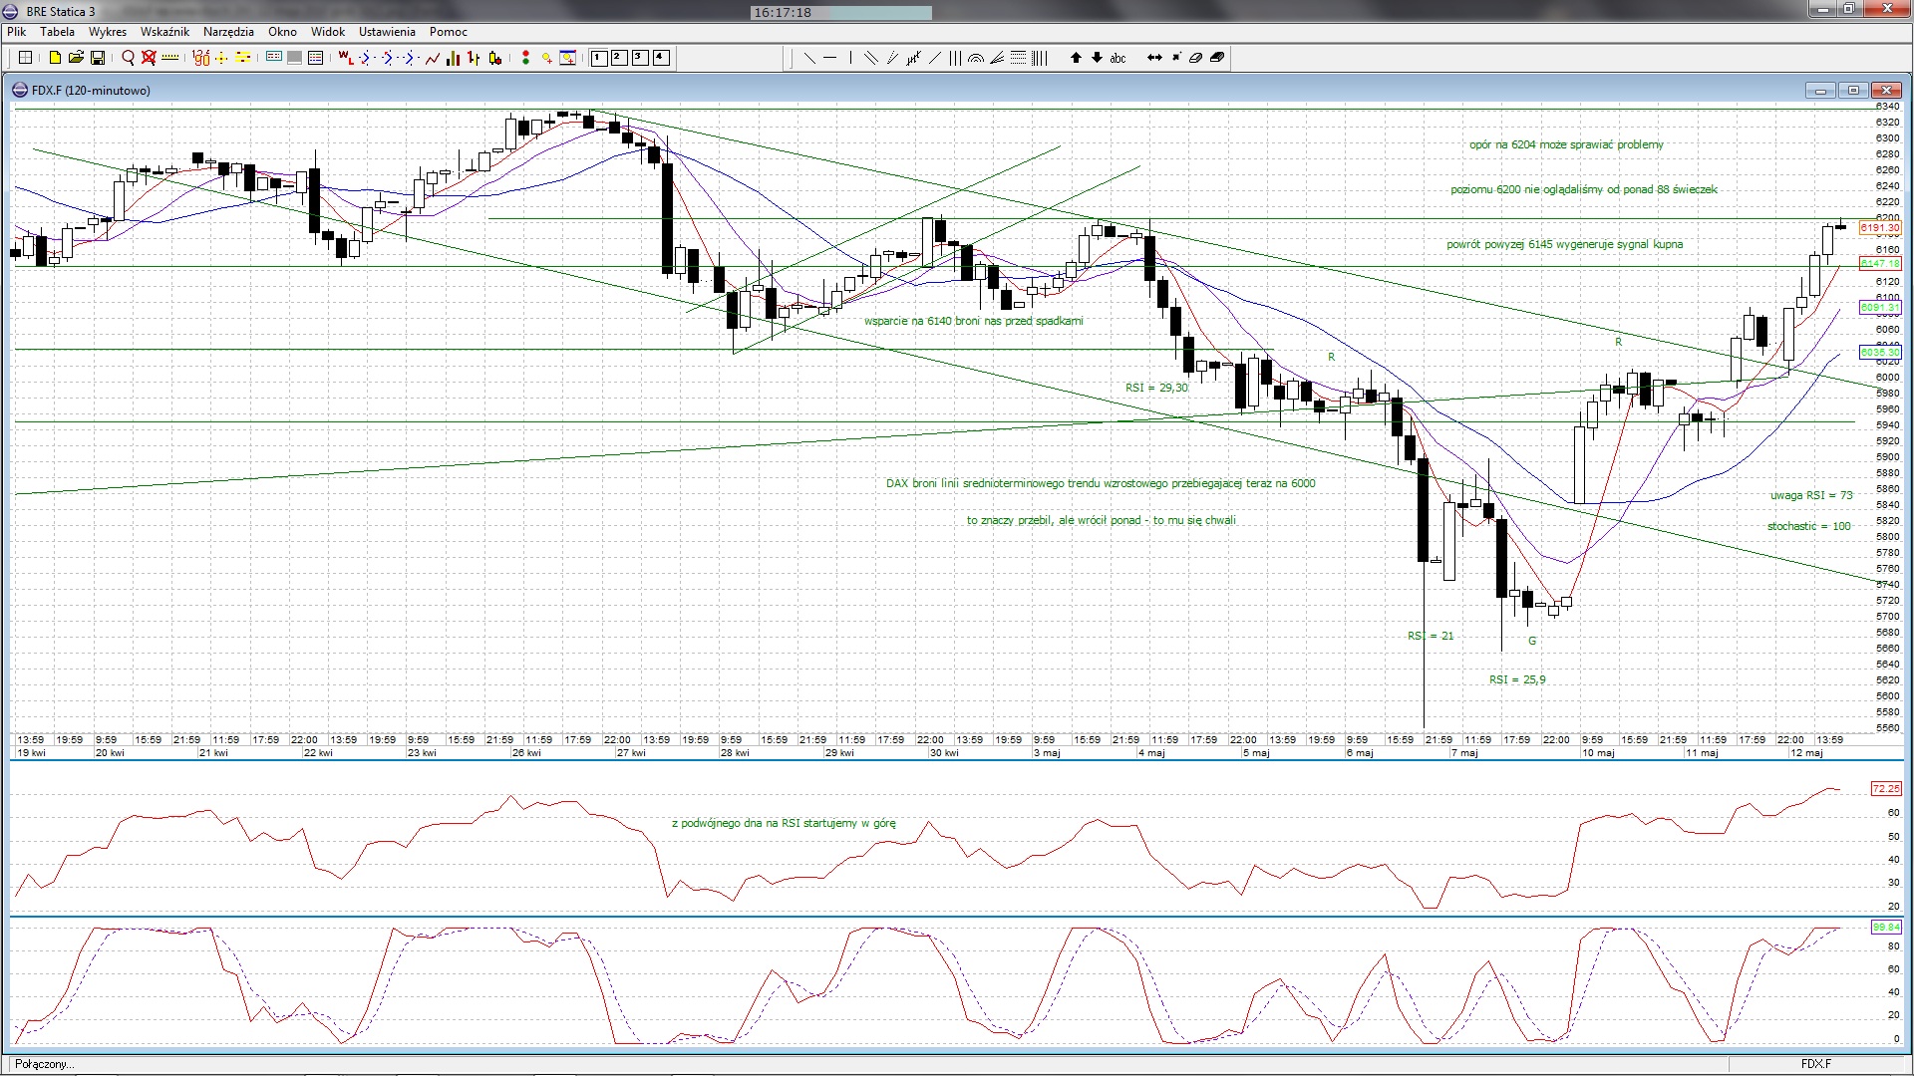Image resolution: width=1914 pixels, height=1076 pixels.
Task: Open the Wskaźnik menu
Action: pyautogui.click(x=164, y=32)
